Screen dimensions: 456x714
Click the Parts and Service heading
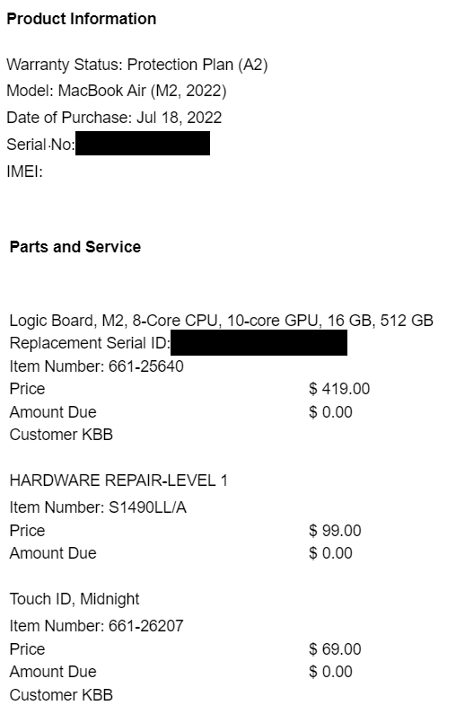click(75, 247)
